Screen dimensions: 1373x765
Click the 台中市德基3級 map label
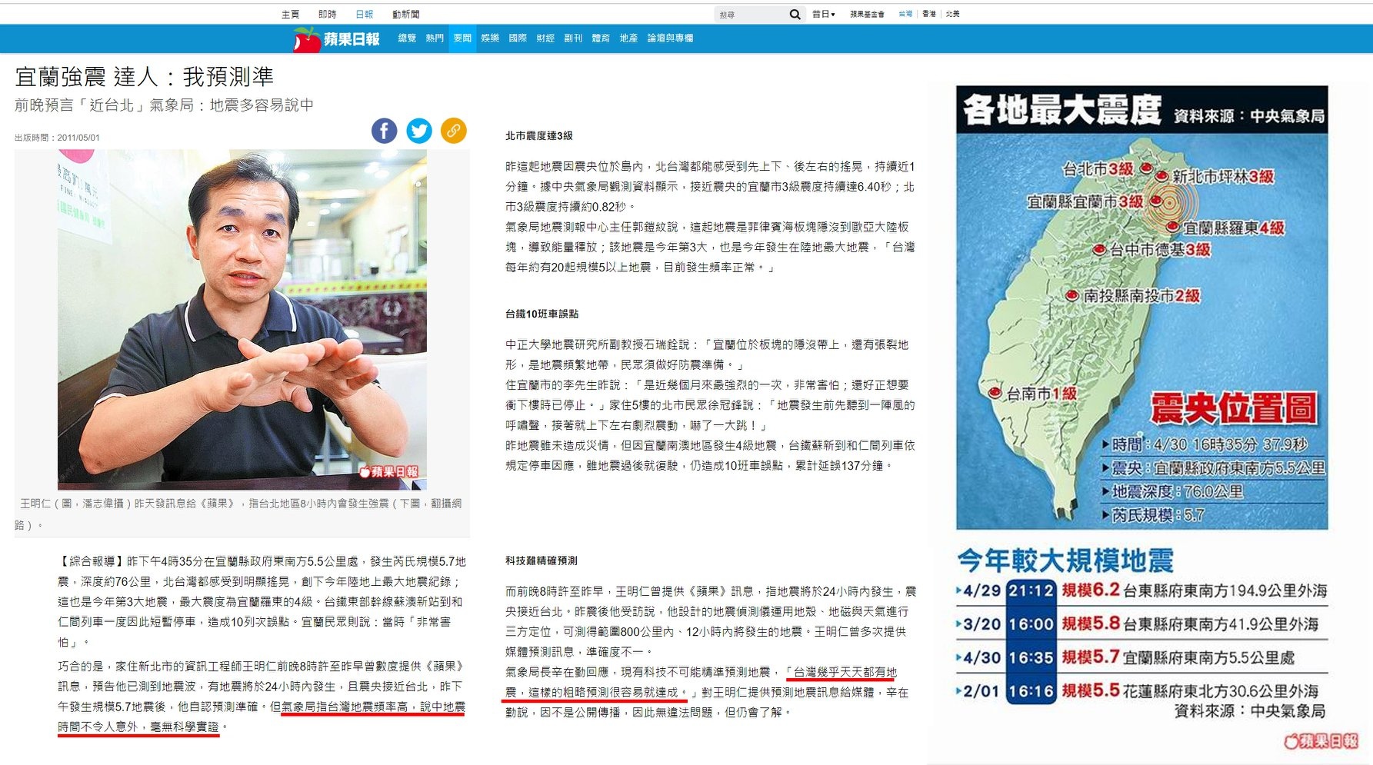click(1160, 250)
